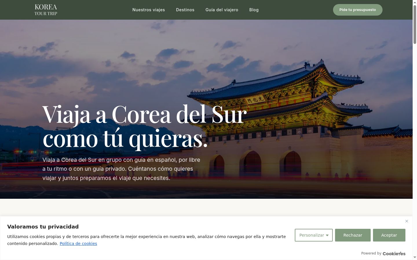Go to the Destinos menu item
The image size is (417, 260).
click(x=185, y=10)
